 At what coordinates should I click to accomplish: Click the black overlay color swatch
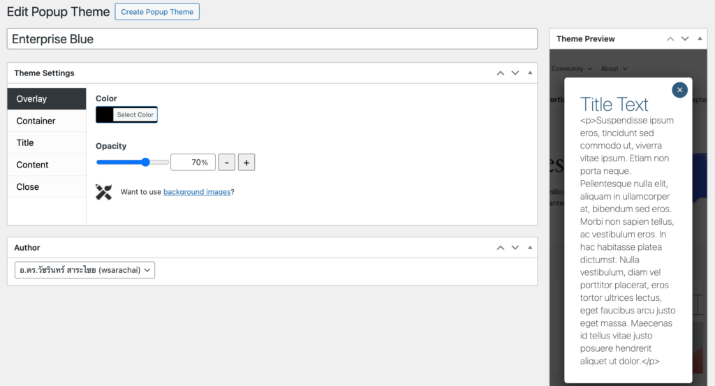pos(105,114)
